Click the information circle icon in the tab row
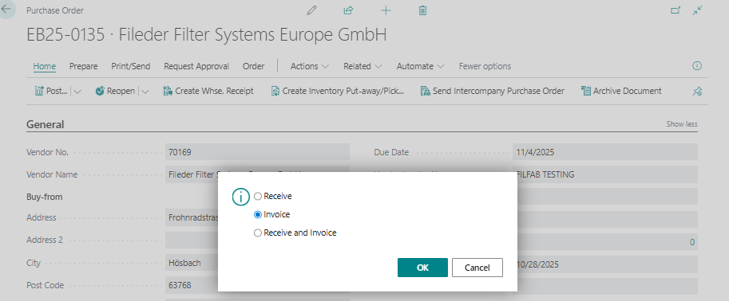The height and width of the screenshot is (301, 729). point(697,66)
